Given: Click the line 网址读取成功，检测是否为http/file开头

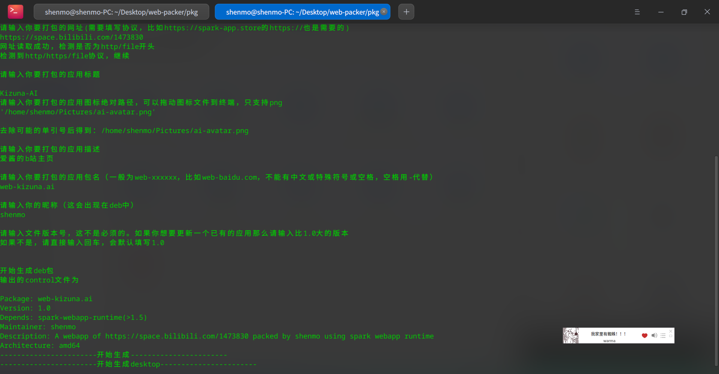Looking at the screenshot, I should click(x=78, y=46).
